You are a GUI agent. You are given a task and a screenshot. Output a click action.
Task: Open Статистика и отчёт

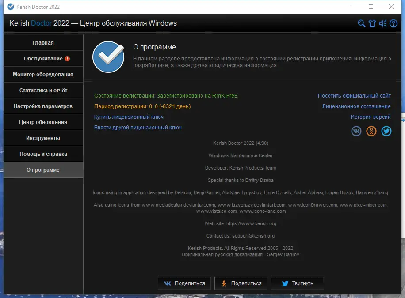point(43,91)
